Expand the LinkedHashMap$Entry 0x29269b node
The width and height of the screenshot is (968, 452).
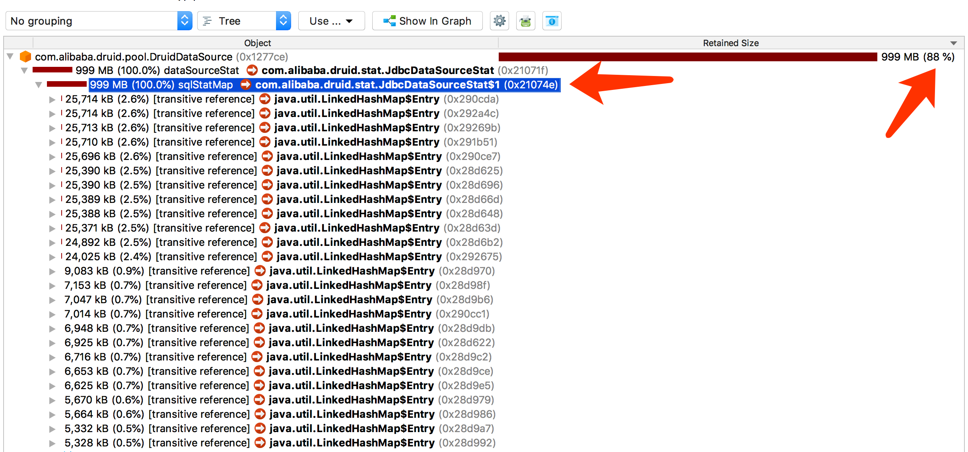coord(52,128)
